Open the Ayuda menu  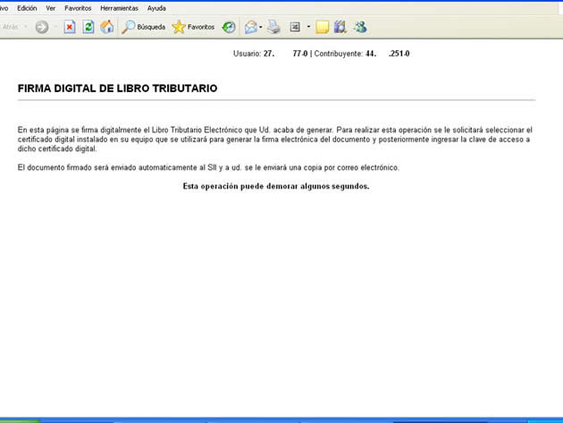[x=156, y=8]
